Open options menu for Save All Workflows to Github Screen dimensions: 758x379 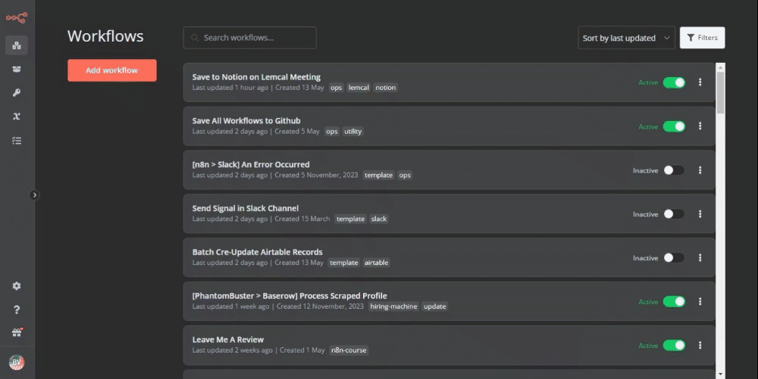point(700,126)
